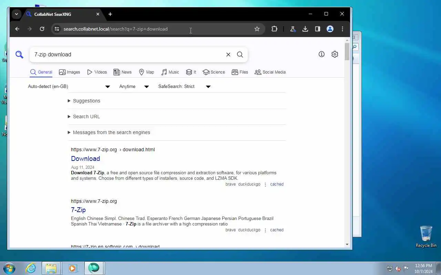The width and height of the screenshot is (441, 275).
Task: Expand Messages from the search engines
Action: coord(177,132)
